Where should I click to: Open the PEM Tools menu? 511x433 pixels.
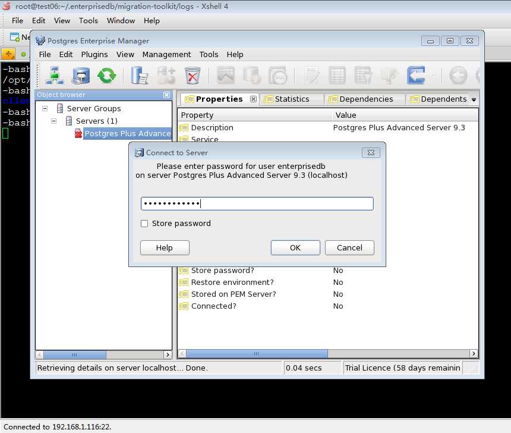click(x=209, y=55)
